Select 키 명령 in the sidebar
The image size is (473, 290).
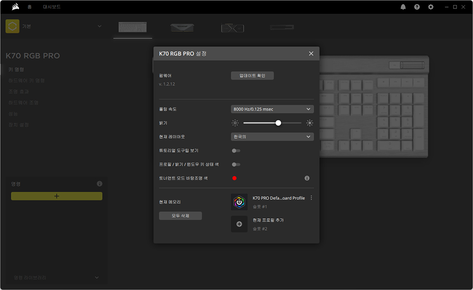(x=16, y=69)
